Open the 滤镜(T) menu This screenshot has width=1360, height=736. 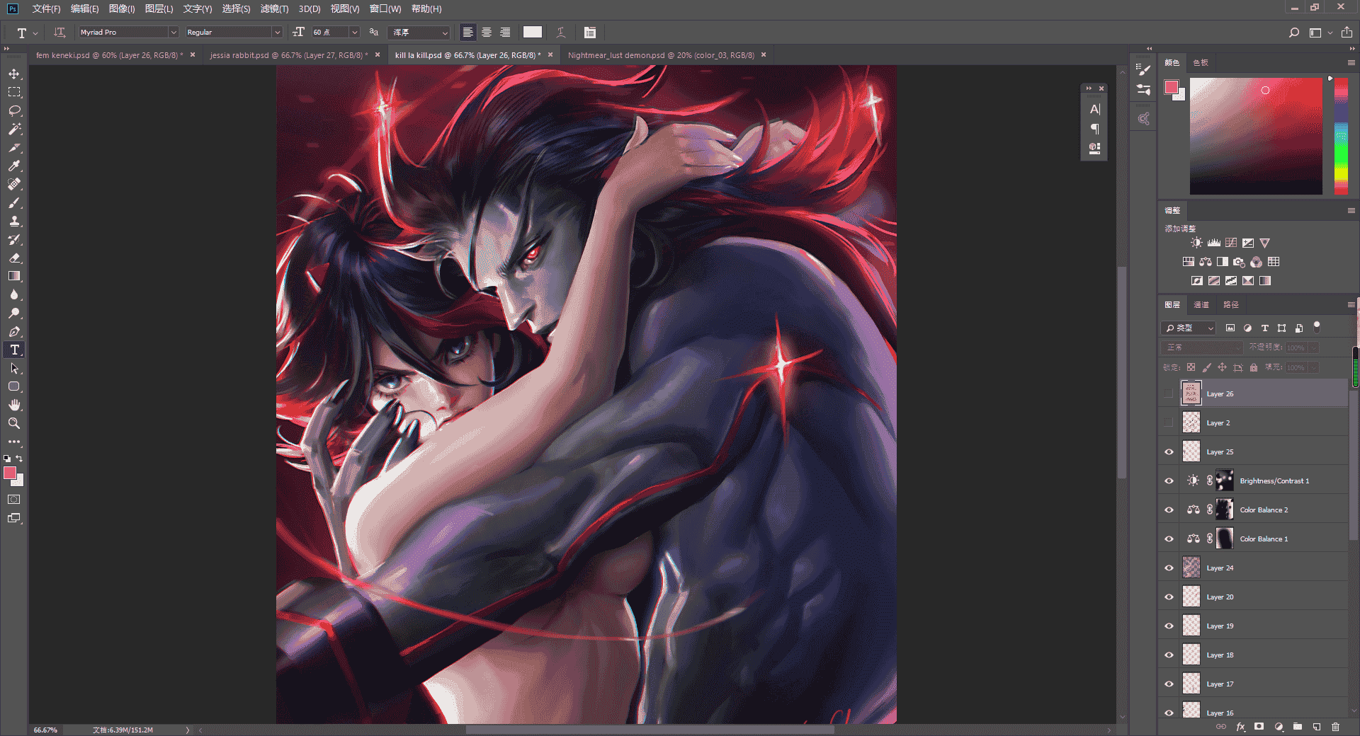[274, 8]
